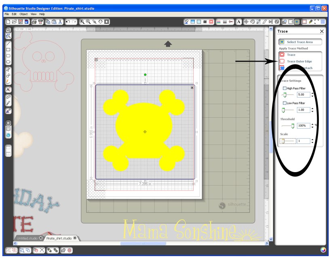Increase the Threshold percentage stepper

tap(312, 125)
